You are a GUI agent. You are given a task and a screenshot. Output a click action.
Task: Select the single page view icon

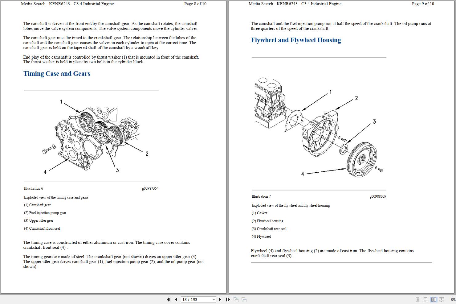tap(417, 299)
